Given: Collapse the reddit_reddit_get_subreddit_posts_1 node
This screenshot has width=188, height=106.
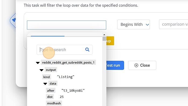Looking at the screenshot, I should tap(38, 63).
